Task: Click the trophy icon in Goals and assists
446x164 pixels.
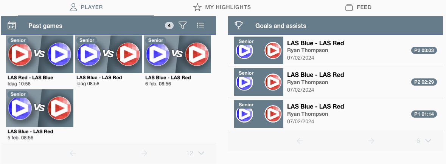Action: [x=239, y=26]
